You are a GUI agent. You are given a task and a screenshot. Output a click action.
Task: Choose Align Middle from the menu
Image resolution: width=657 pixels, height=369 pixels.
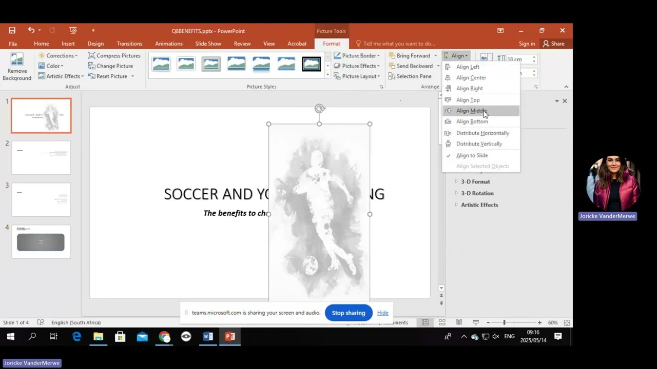pyautogui.click(x=481, y=111)
